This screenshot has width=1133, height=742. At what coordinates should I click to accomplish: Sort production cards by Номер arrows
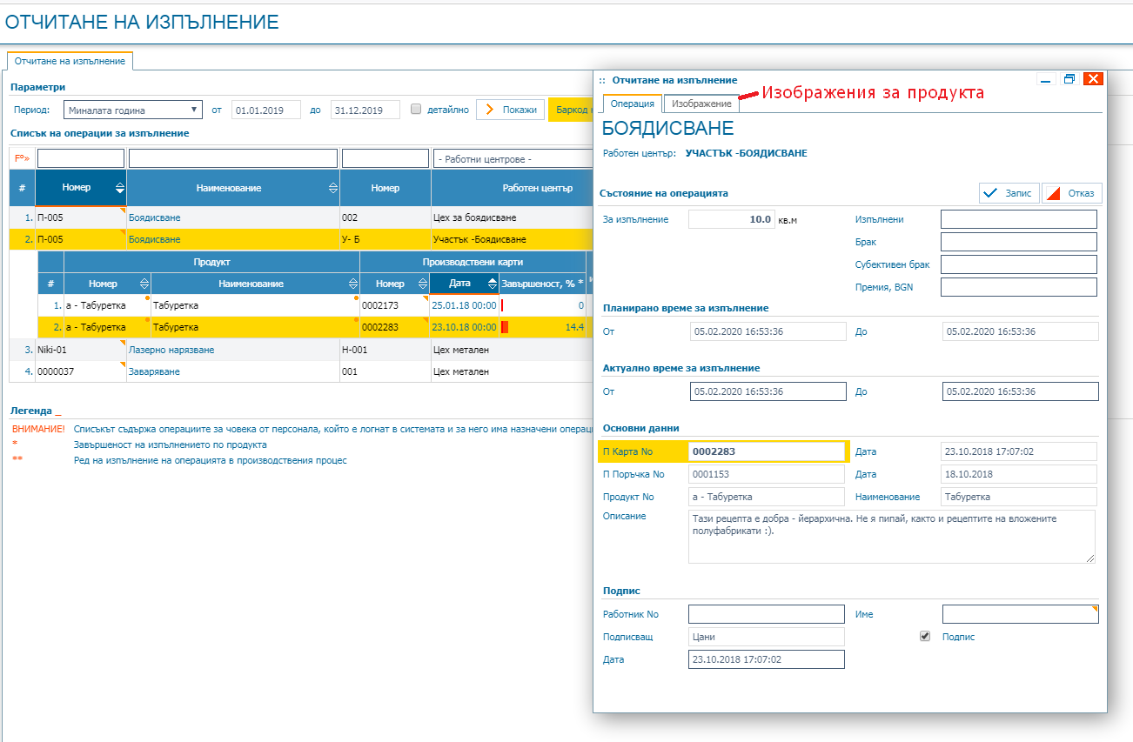(x=422, y=284)
